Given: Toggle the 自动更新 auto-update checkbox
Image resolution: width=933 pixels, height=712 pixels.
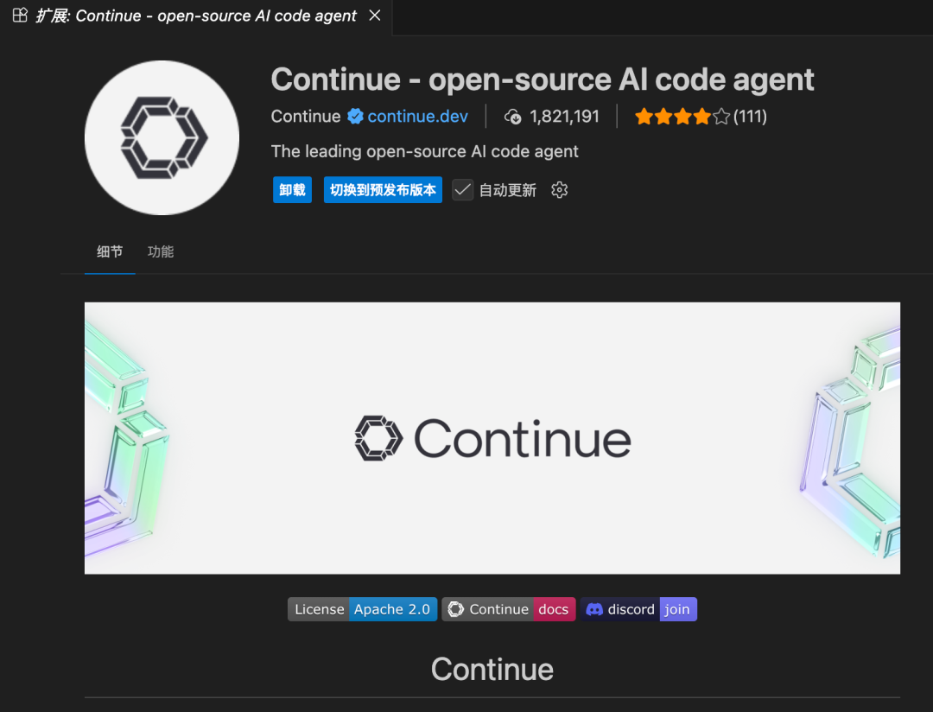Looking at the screenshot, I should (x=463, y=190).
